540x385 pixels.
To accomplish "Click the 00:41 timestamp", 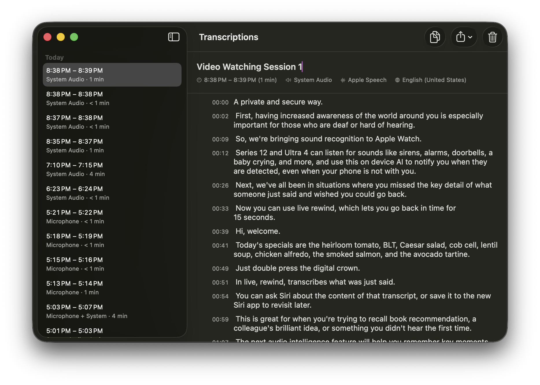I will [x=220, y=246].
